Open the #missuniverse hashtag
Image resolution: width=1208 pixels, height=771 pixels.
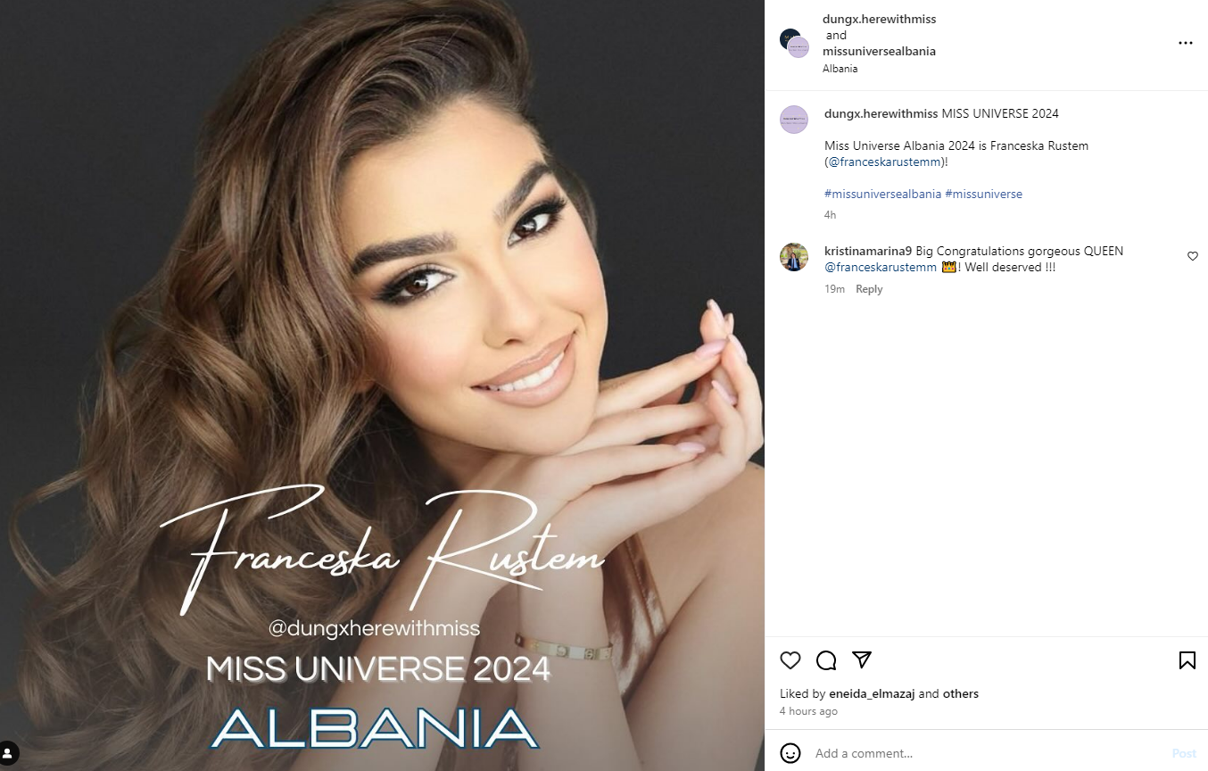tap(983, 194)
